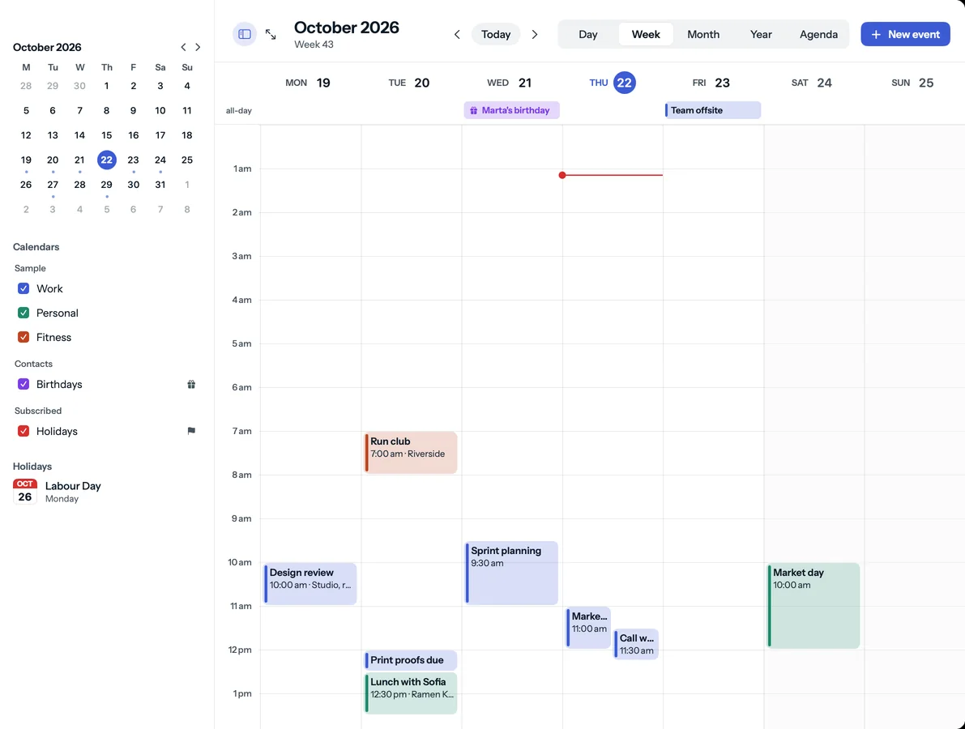This screenshot has width=965, height=729.
Task: Show previous month in mini calendar
Action: [x=183, y=47]
